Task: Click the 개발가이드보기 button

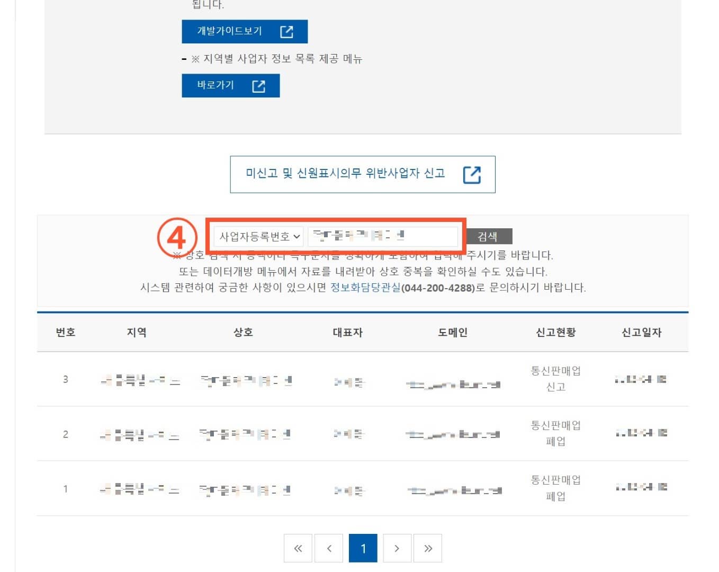Action: tap(245, 31)
